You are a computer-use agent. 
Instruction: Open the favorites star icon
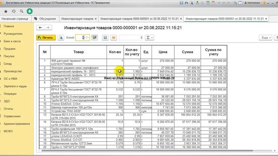pyautogui.click(x=6, y=12)
